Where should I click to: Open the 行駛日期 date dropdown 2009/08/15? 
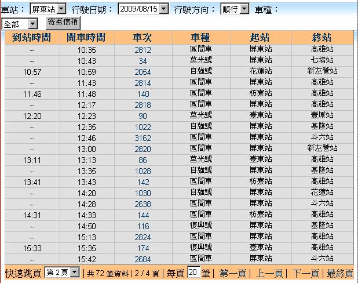click(143, 9)
